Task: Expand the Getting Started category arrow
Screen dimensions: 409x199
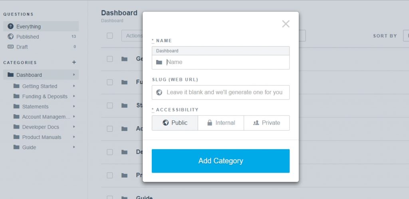Action: (74, 86)
